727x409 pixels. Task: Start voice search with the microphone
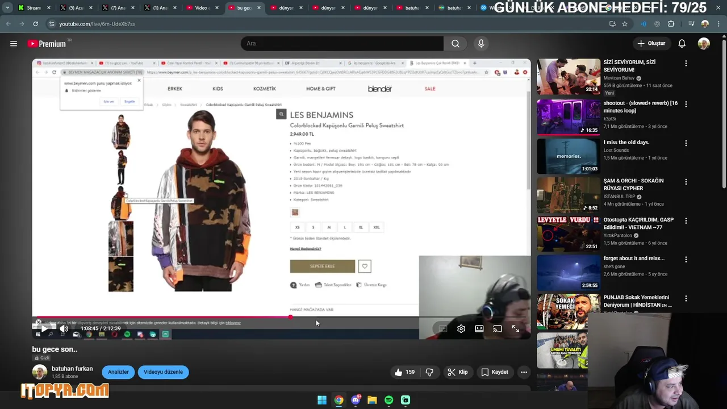481,44
